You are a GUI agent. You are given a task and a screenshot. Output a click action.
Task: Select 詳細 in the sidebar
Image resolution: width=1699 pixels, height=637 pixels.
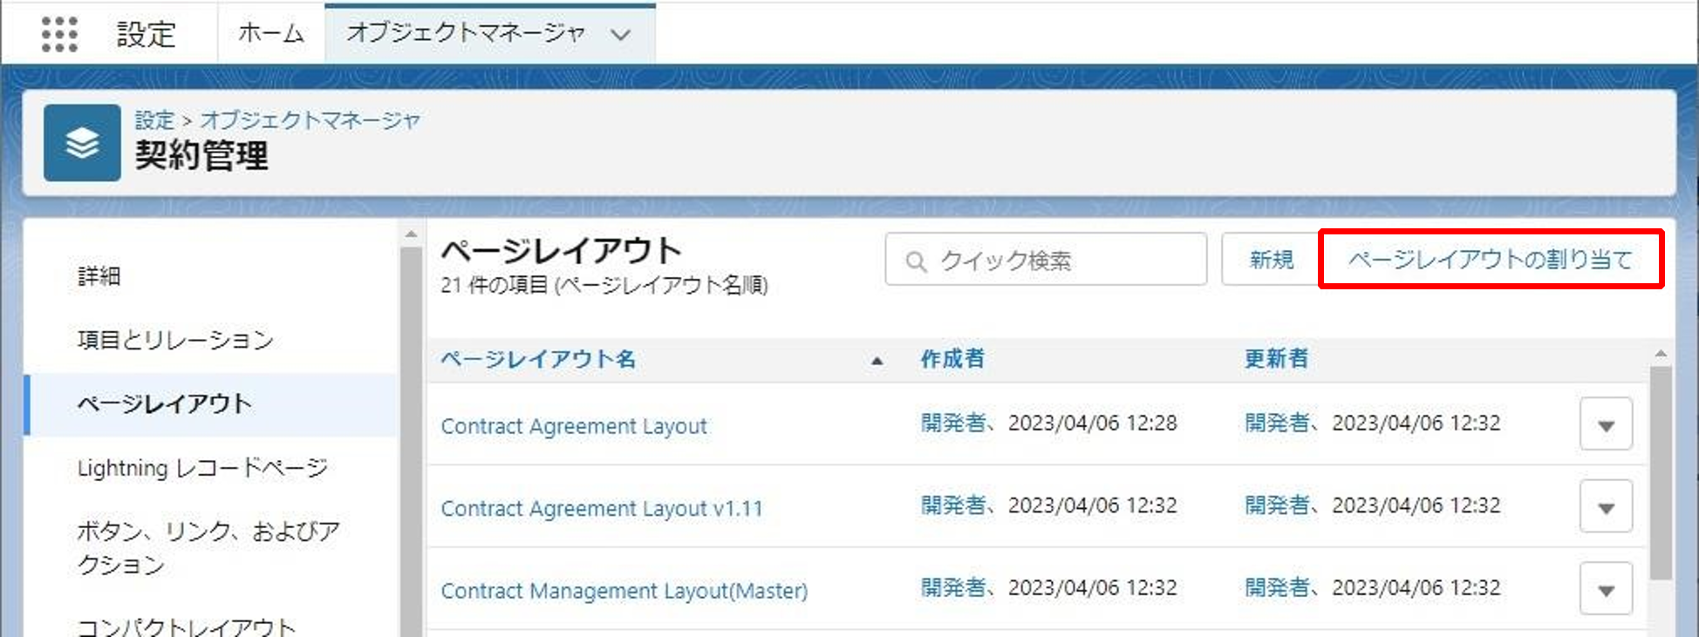coord(99,276)
